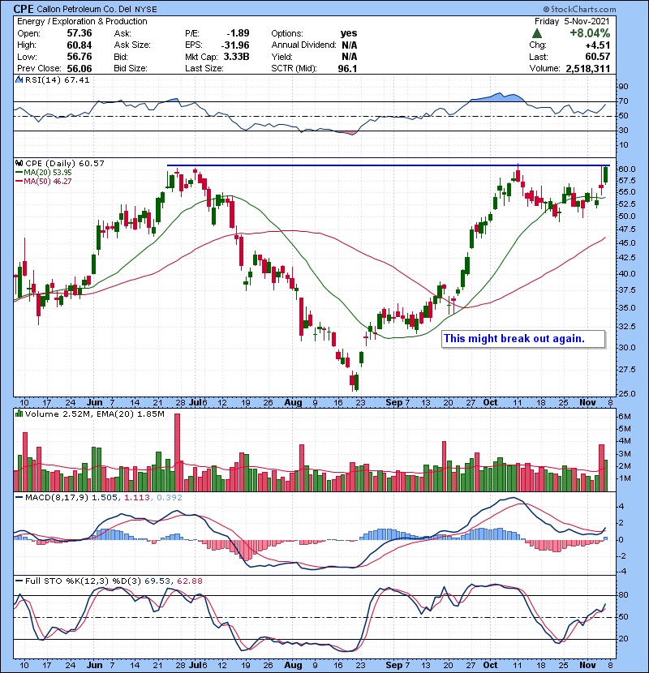Click the SCTR (Mid) value 96.1
Image resolution: width=649 pixels, height=673 pixels.
pyautogui.click(x=347, y=69)
